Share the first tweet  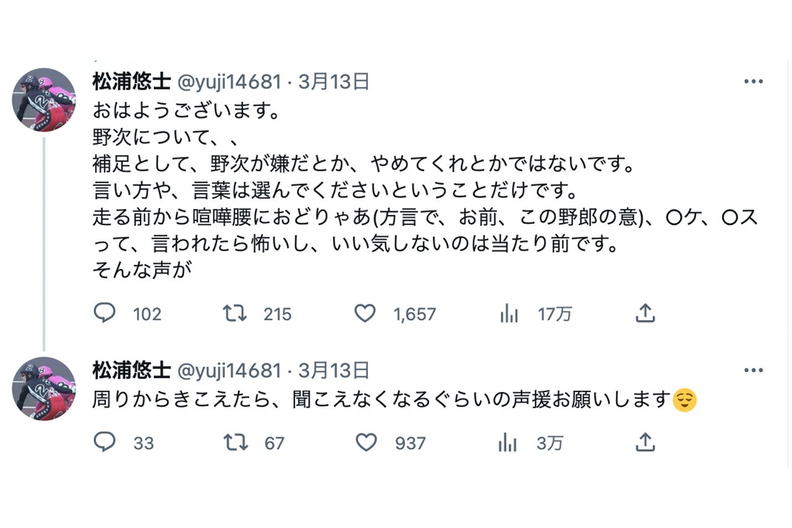(x=645, y=313)
